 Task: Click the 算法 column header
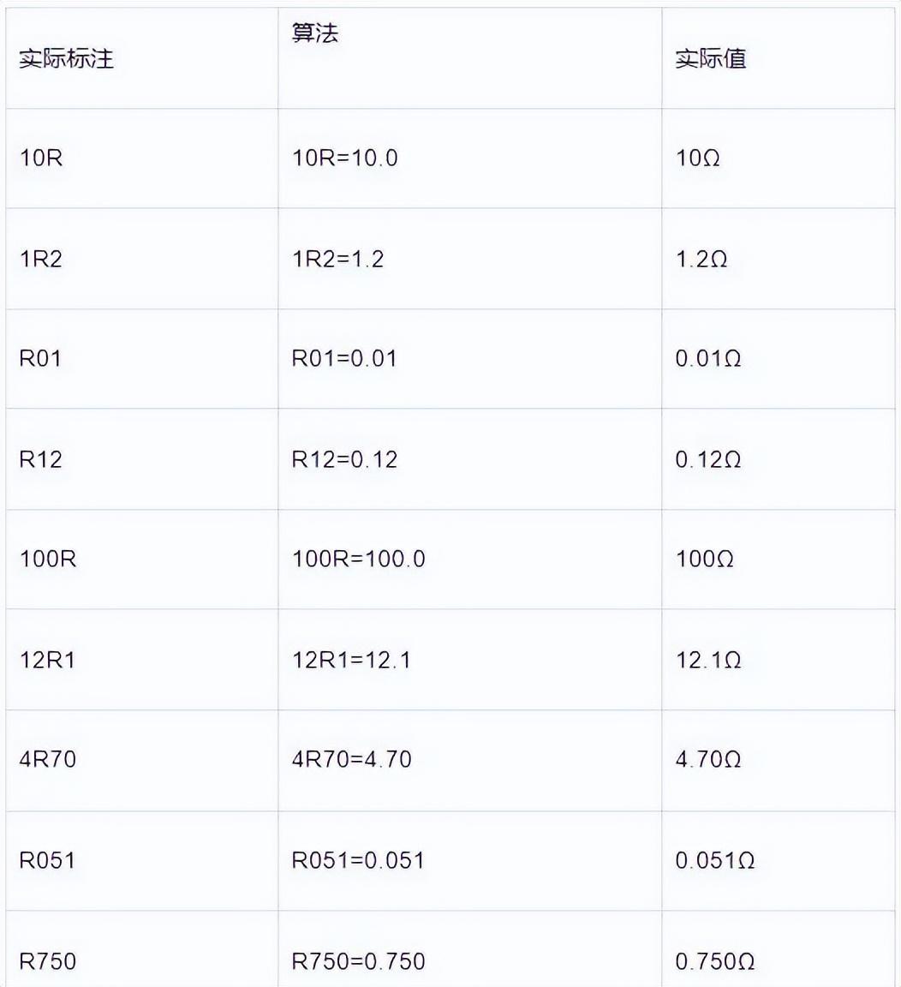315,33
